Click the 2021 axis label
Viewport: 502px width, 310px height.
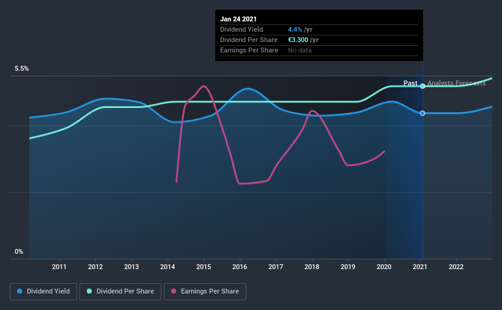tap(420, 267)
